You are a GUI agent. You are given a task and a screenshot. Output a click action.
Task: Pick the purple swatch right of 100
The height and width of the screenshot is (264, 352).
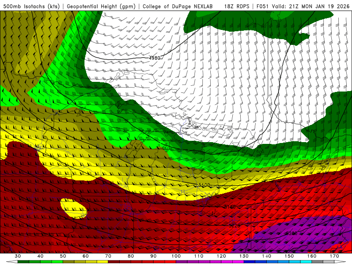click(x=182, y=262)
